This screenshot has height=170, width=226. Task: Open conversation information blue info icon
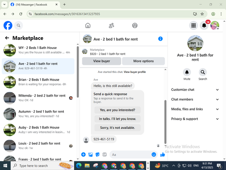(x=160, y=39)
